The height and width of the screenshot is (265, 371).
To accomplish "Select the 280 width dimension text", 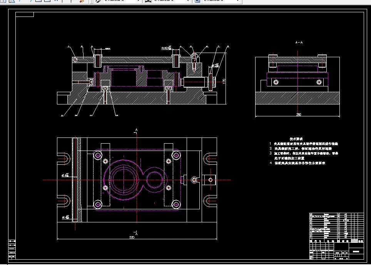I will tap(299, 114).
